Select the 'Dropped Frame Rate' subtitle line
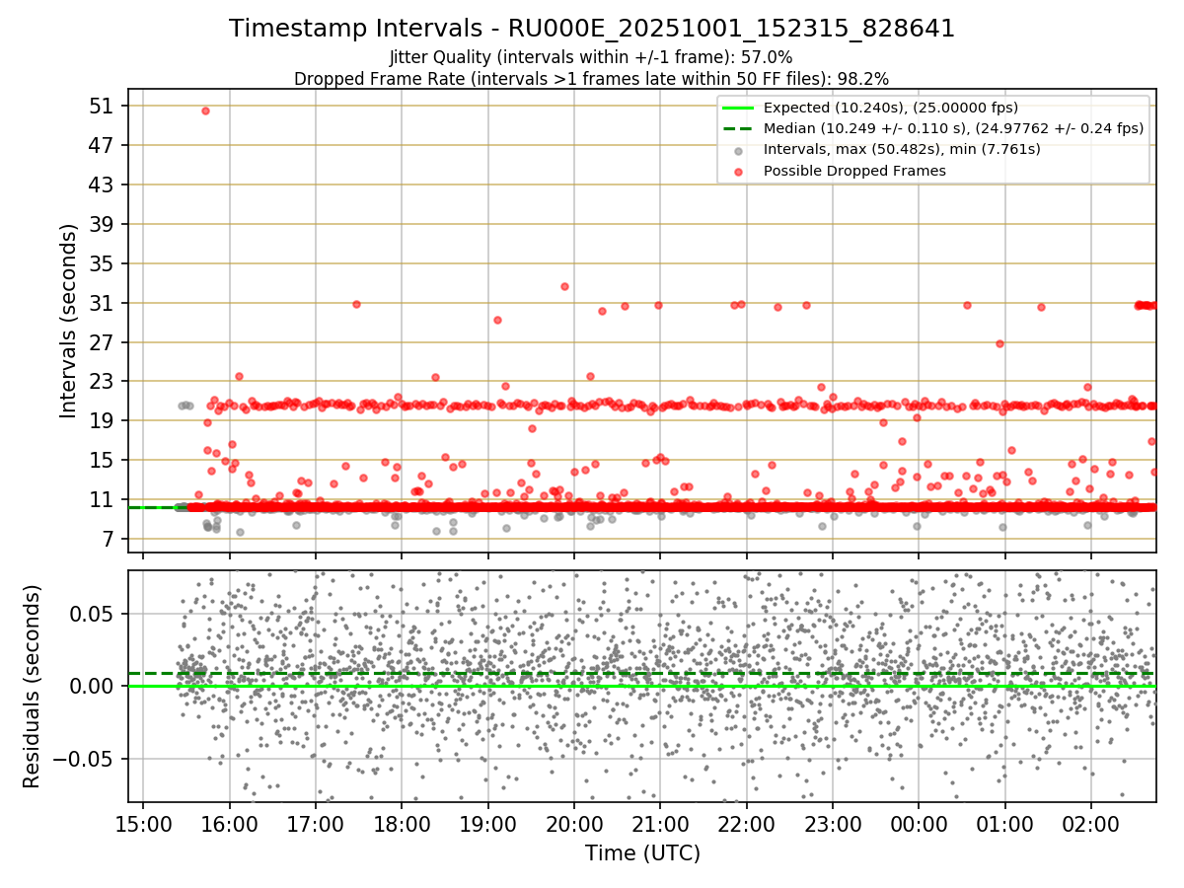This screenshot has width=1184, height=888. pyautogui.click(x=592, y=78)
